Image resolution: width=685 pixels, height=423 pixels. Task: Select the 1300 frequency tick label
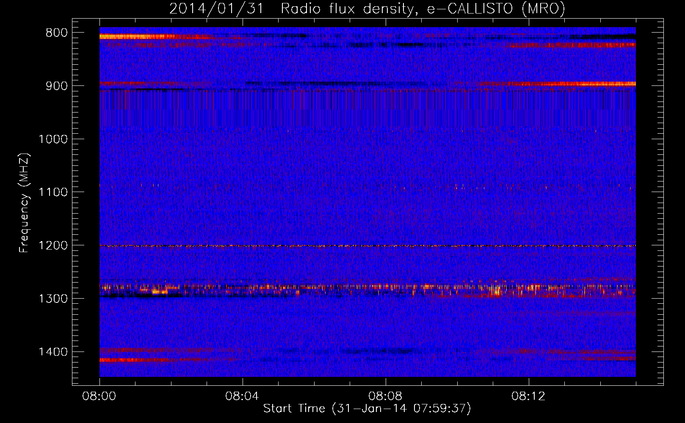53,299
